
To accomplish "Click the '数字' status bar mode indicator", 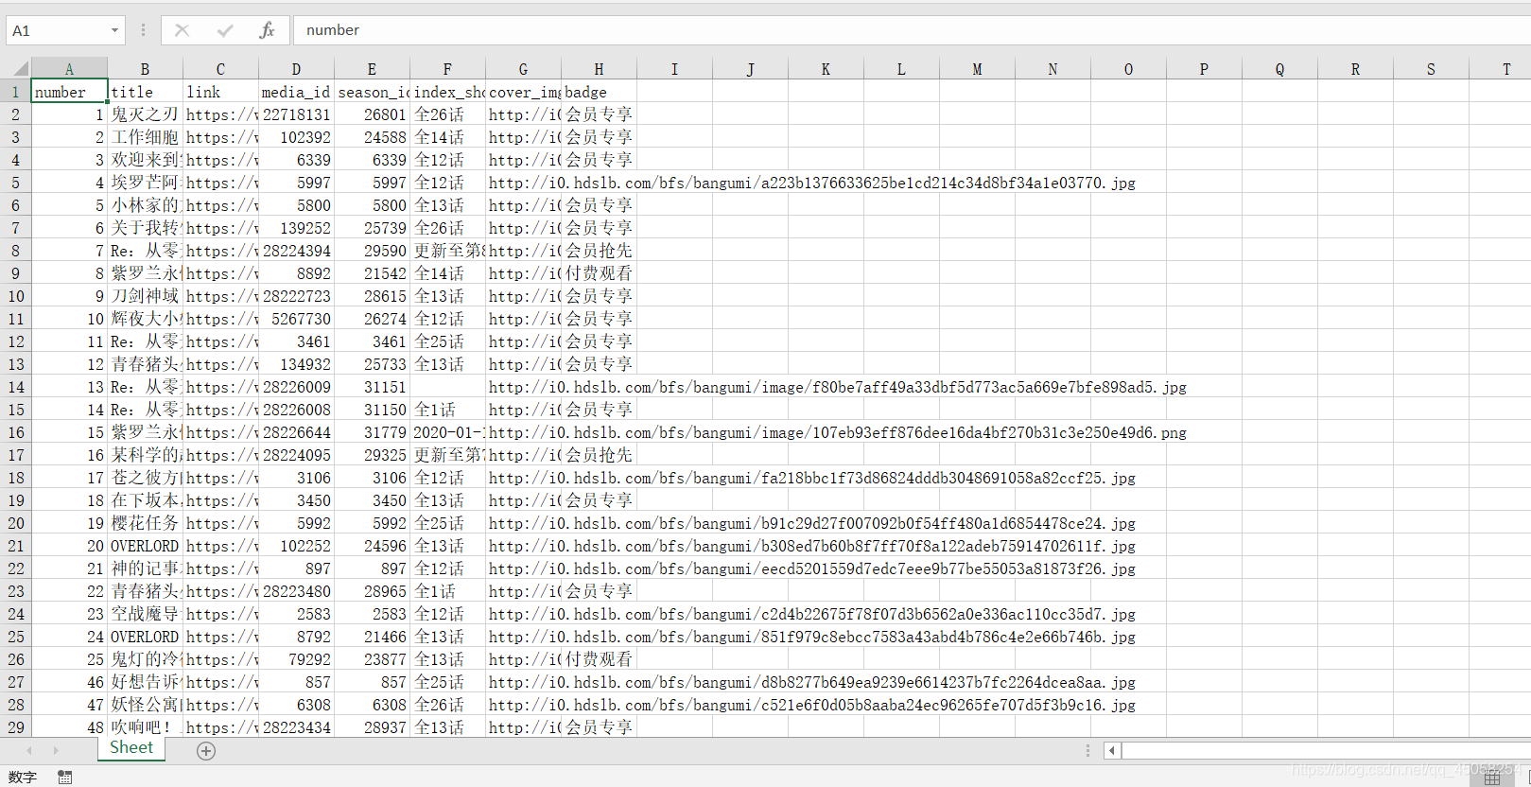I will 23,777.
